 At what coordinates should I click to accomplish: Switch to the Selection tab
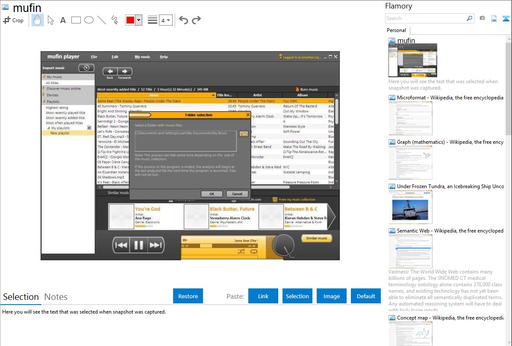click(21, 297)
